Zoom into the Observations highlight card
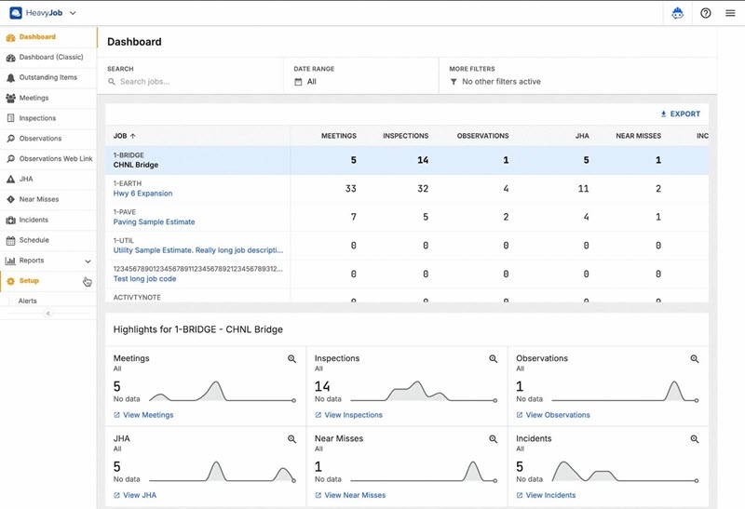745x509 pixels. [x=694, y=359]
